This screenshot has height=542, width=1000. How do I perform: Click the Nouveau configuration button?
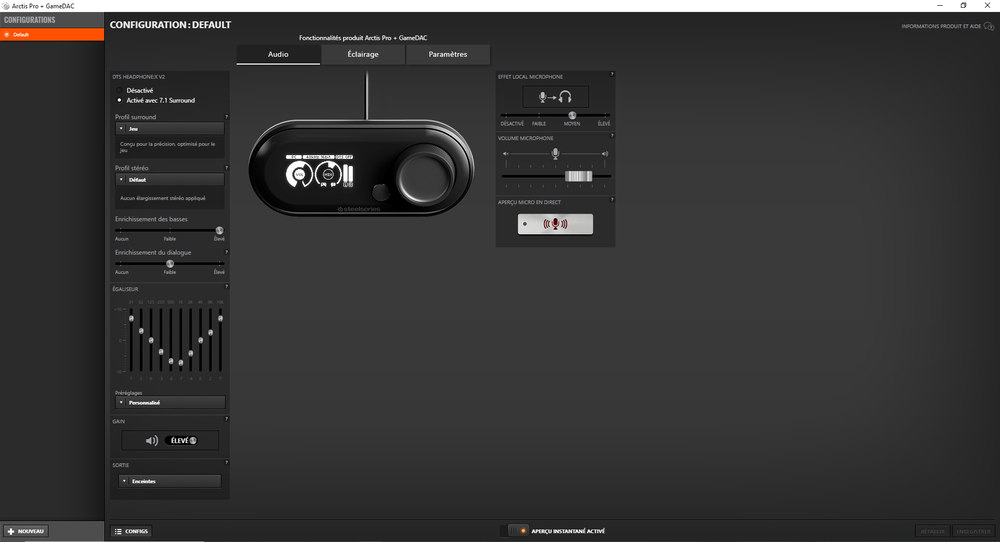tap(26, 531)
